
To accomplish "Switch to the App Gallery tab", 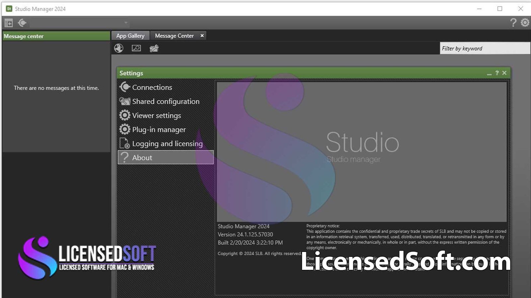I will (130, 36).
